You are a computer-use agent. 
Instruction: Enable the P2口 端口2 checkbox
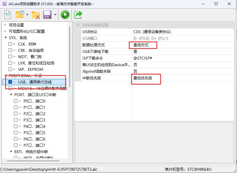click(x=15, y=114)
